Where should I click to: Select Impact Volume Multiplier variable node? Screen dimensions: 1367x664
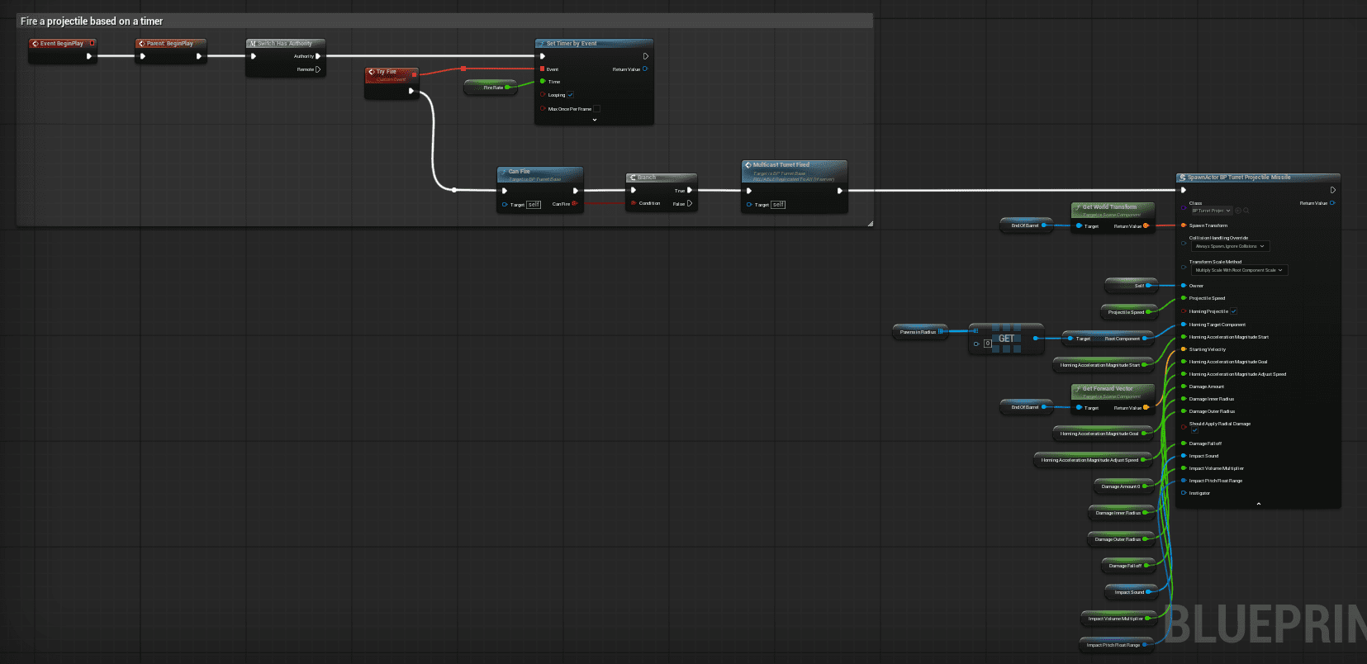pyautogui.click(x=1118, y=619)
